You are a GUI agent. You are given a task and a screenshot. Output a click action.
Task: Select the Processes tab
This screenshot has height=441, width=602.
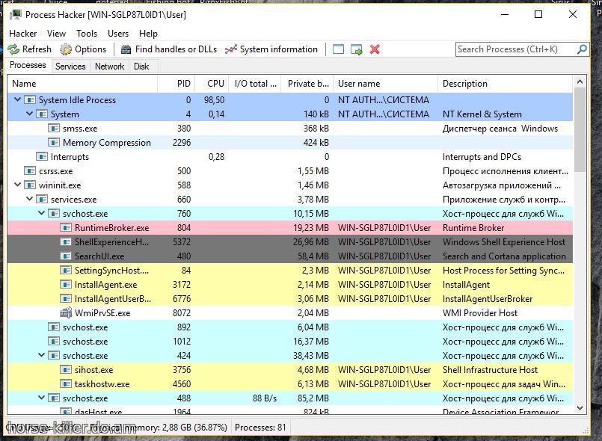pos(28,65)
